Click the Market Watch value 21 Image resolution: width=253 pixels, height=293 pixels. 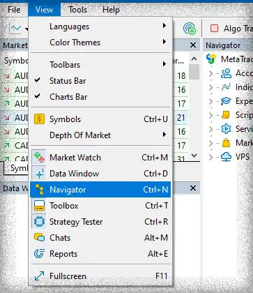tap(181, 118)
